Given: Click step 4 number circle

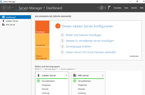Looking at the screenshot, I should tap(62, 47).
